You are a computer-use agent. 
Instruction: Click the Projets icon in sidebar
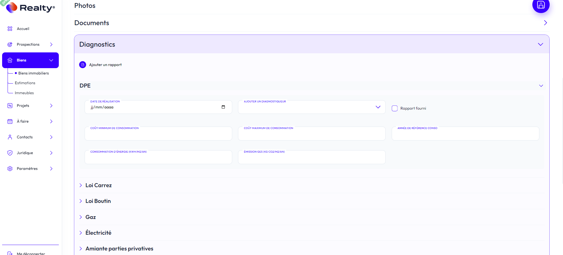pyautogui.click(x=10, y=106)
